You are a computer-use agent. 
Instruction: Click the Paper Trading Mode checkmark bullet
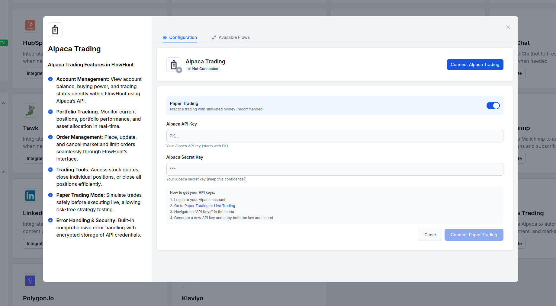point(50,195)
